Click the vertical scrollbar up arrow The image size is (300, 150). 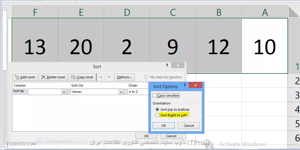click(4, 8)
